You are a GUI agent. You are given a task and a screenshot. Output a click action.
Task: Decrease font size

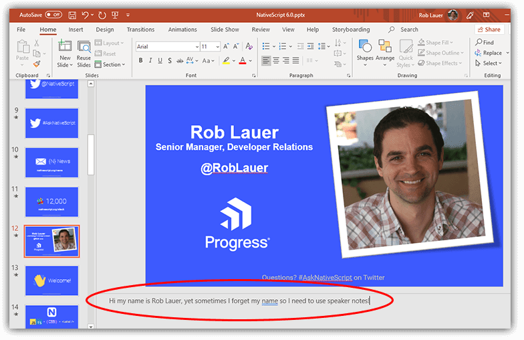[237, 46]
